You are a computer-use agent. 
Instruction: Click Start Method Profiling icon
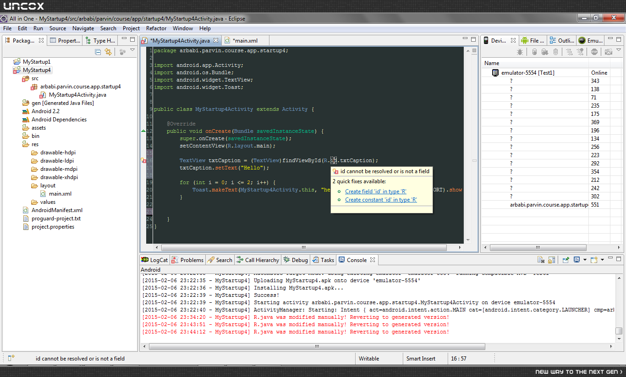point(580,52)
